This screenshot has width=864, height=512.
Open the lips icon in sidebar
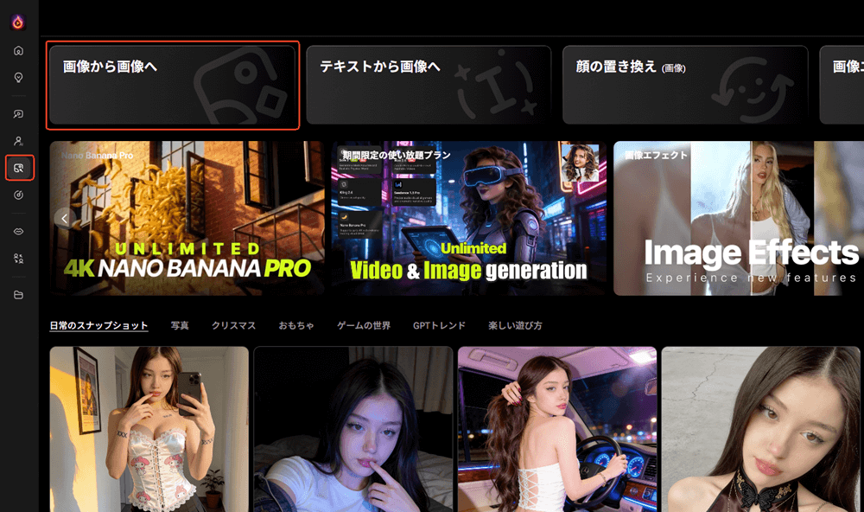(x=18, y=231)
